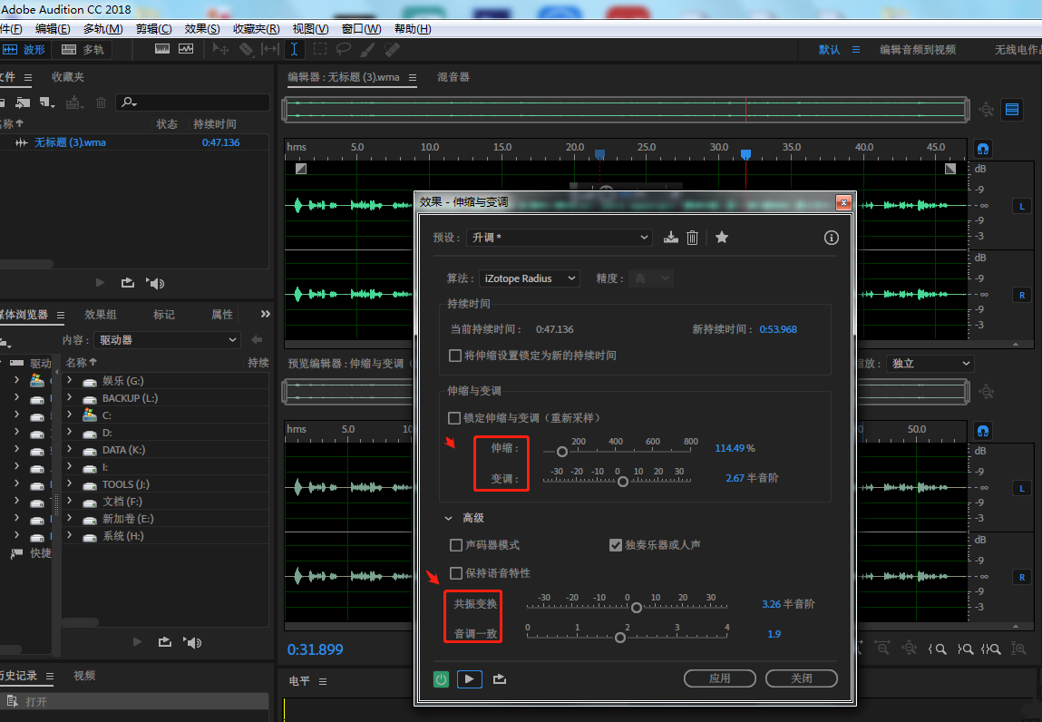
Task: Enable 声码器模式 checkbox
Action: [x=456, y=545]
